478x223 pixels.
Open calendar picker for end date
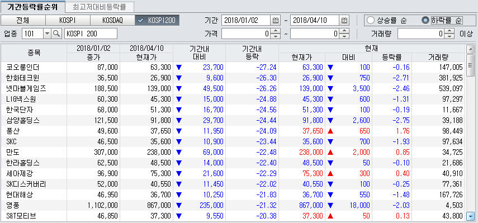(344, 21)
